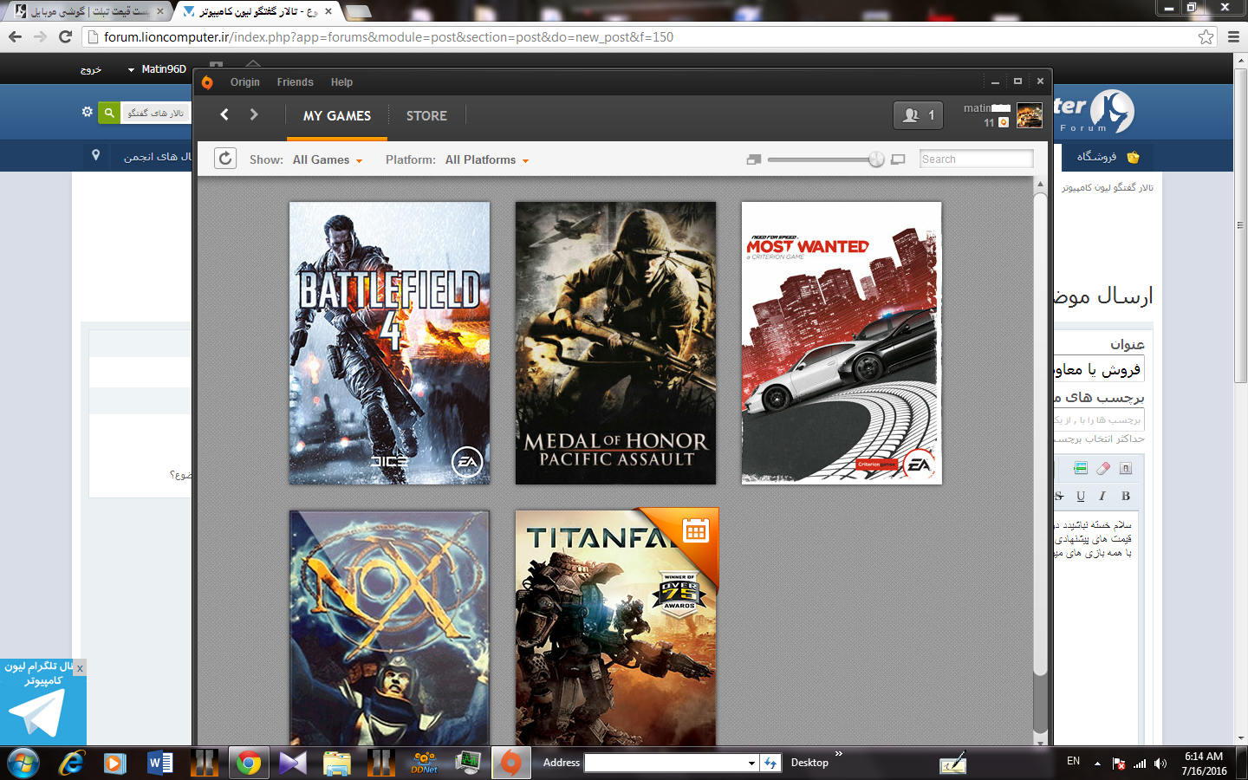This screenshot has height=780, width=1248.
Task: Reload the forum page in Chrome
Action: tap(65, 36)
